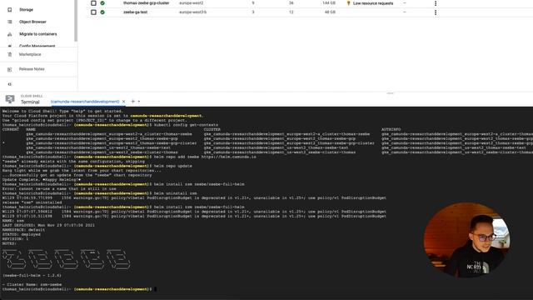The image size is (533, 300).
Task: Click 'kubectl config get-contexts' command text
Action: coord(186,125)
